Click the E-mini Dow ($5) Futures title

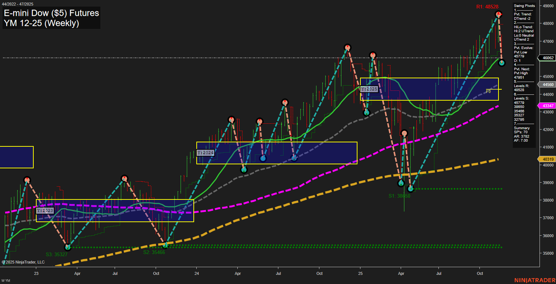[51, 13]
